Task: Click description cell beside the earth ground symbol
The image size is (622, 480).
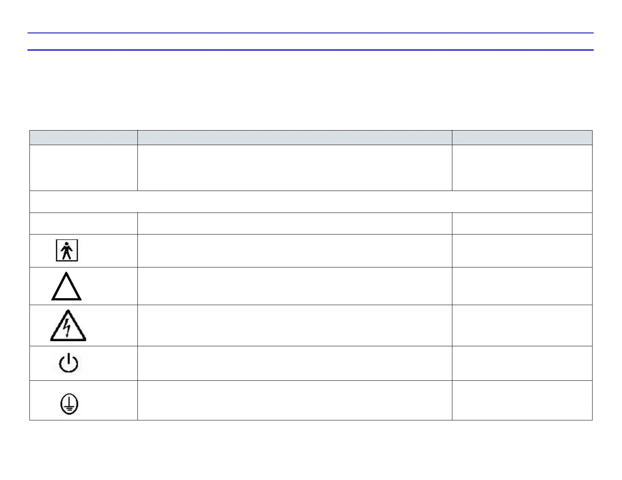Action: pos(295,400)
